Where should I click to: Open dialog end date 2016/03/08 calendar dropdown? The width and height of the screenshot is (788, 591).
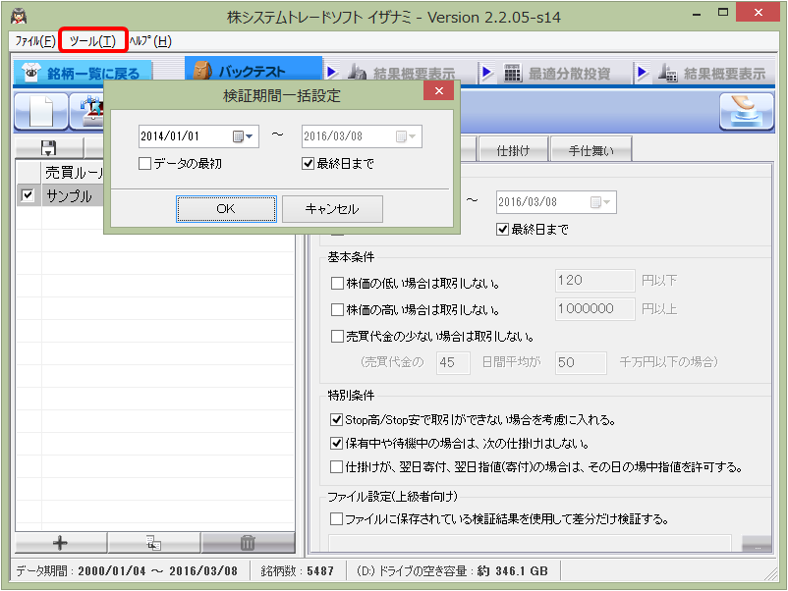pos(406,136)
